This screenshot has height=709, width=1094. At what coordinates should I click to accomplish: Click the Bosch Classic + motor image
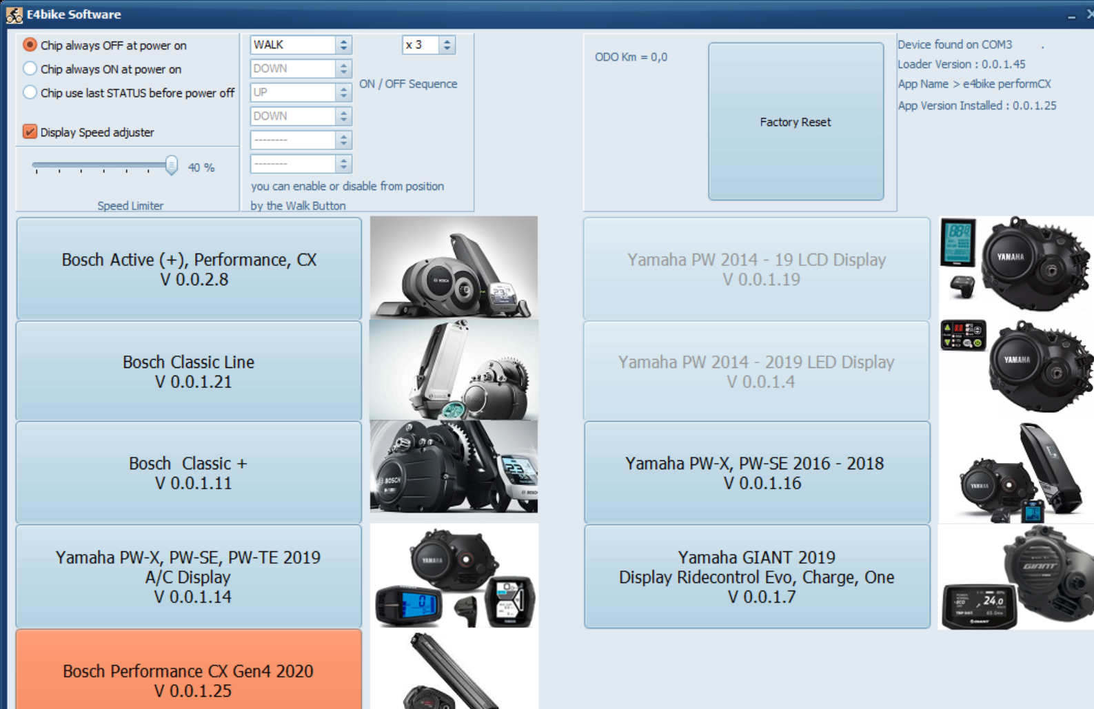tap(454, 466)
